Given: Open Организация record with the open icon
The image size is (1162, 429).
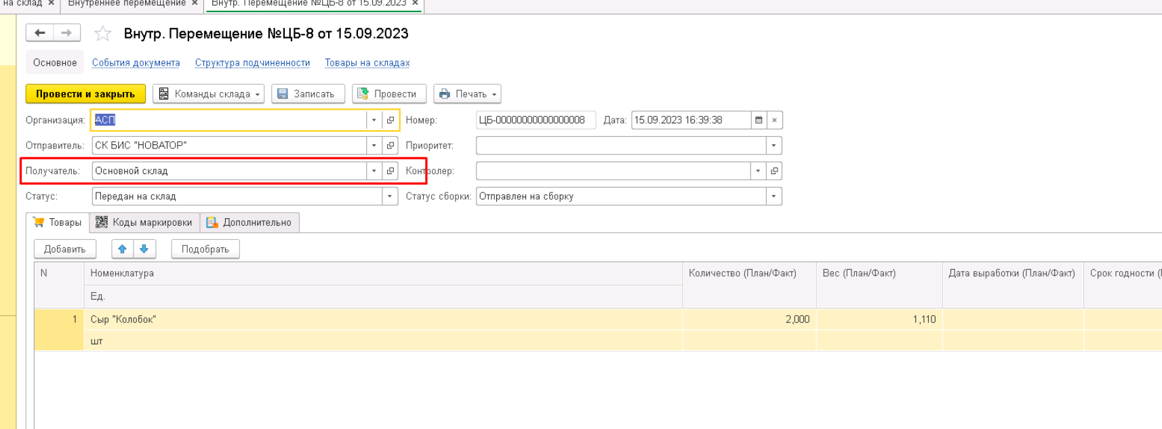Looking at the screenshot, I should click(x=390, y=120).
